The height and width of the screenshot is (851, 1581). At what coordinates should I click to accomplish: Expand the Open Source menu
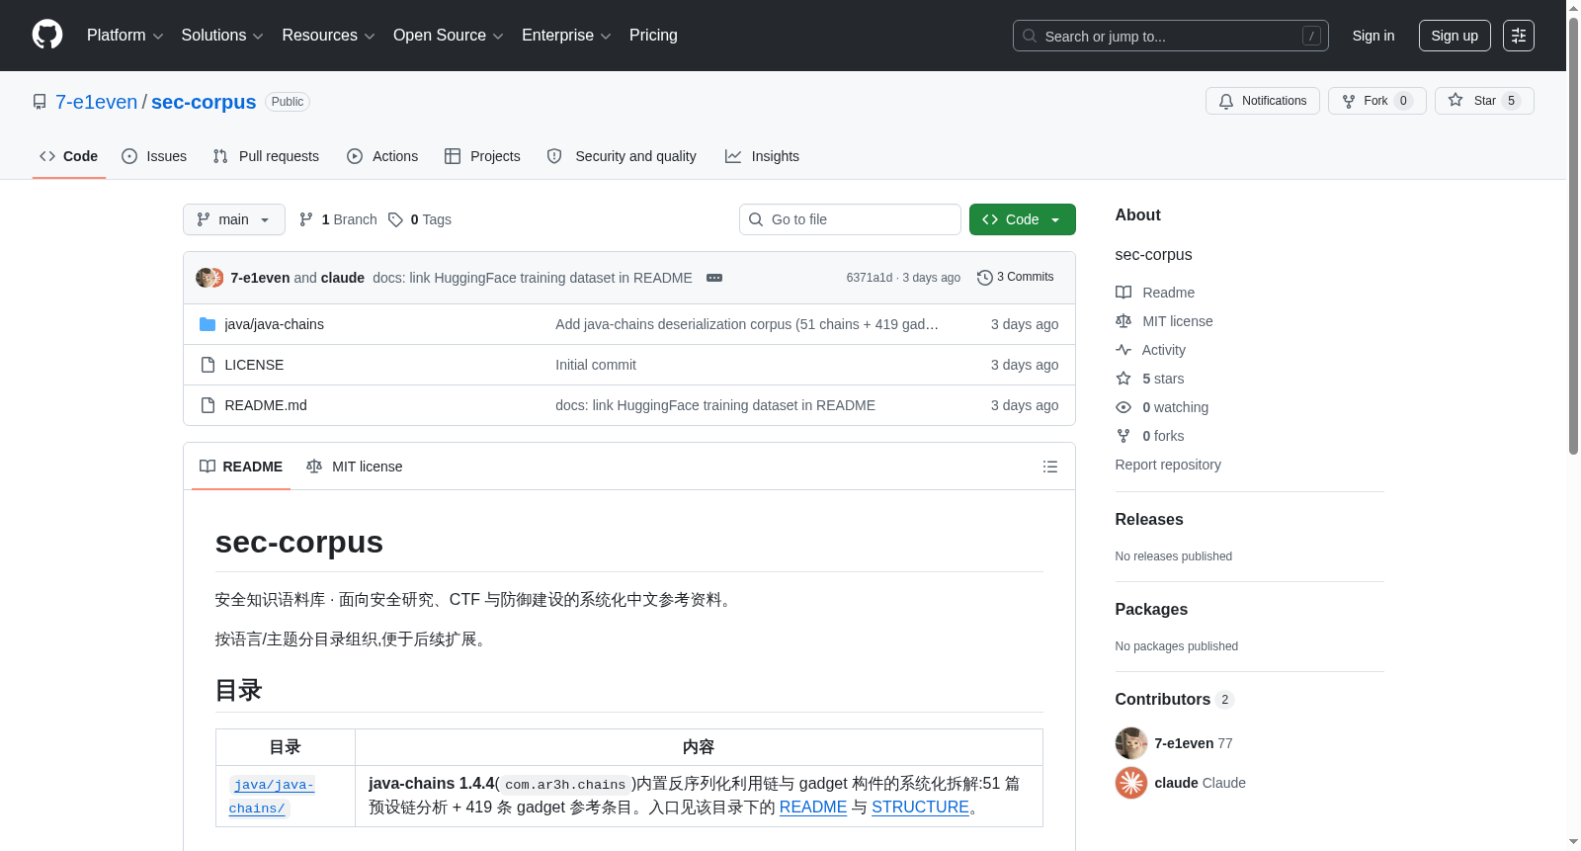tap(449, 36)
